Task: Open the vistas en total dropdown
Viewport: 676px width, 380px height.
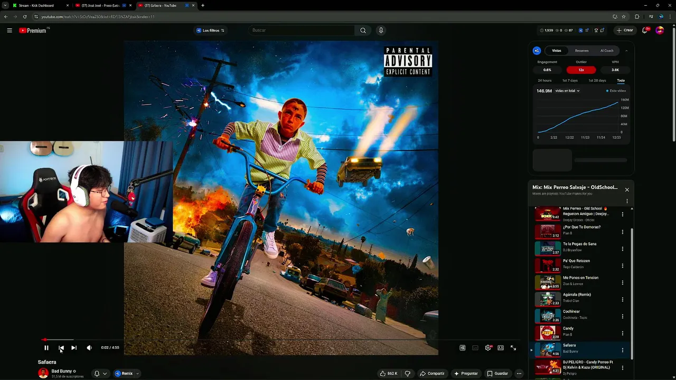Action: pyautogui.click(x=567, y=91)
